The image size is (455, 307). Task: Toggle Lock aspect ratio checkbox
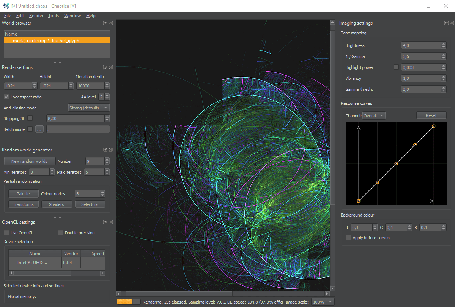(6, 97)
